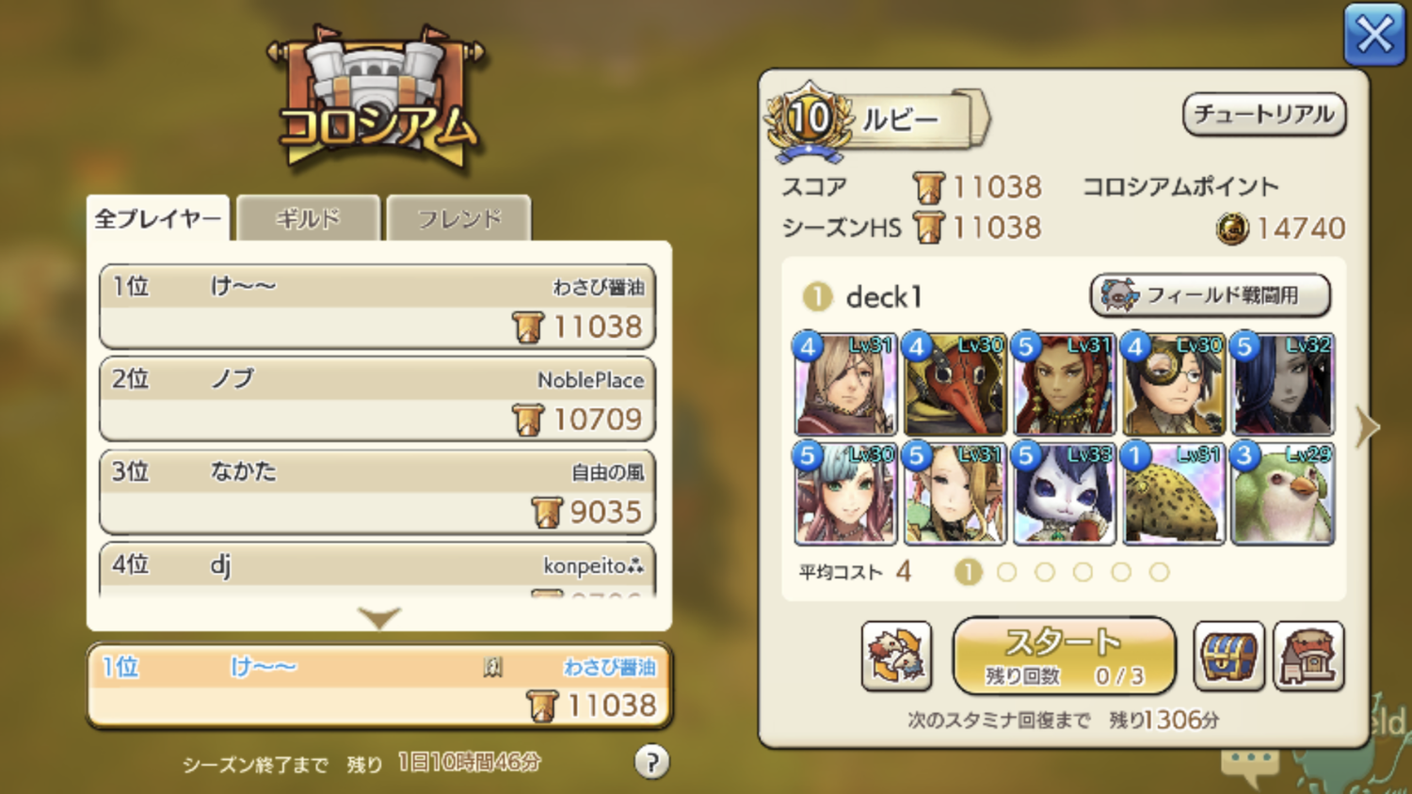Screen dimensions: 1412x794
Task: Open the treasure chest rewards icon
Action: (x=1228, y=656)
